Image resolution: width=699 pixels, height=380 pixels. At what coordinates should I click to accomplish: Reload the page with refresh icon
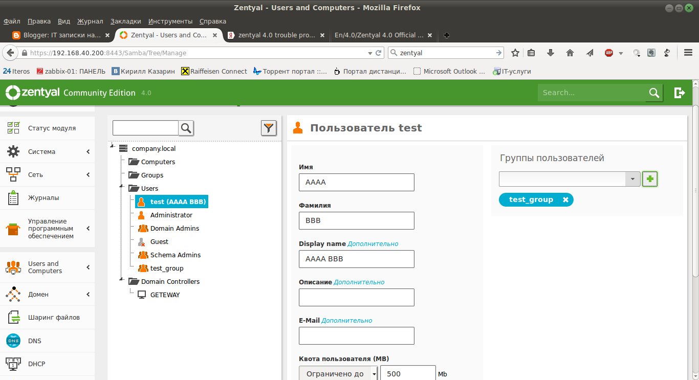click(379, 53)
